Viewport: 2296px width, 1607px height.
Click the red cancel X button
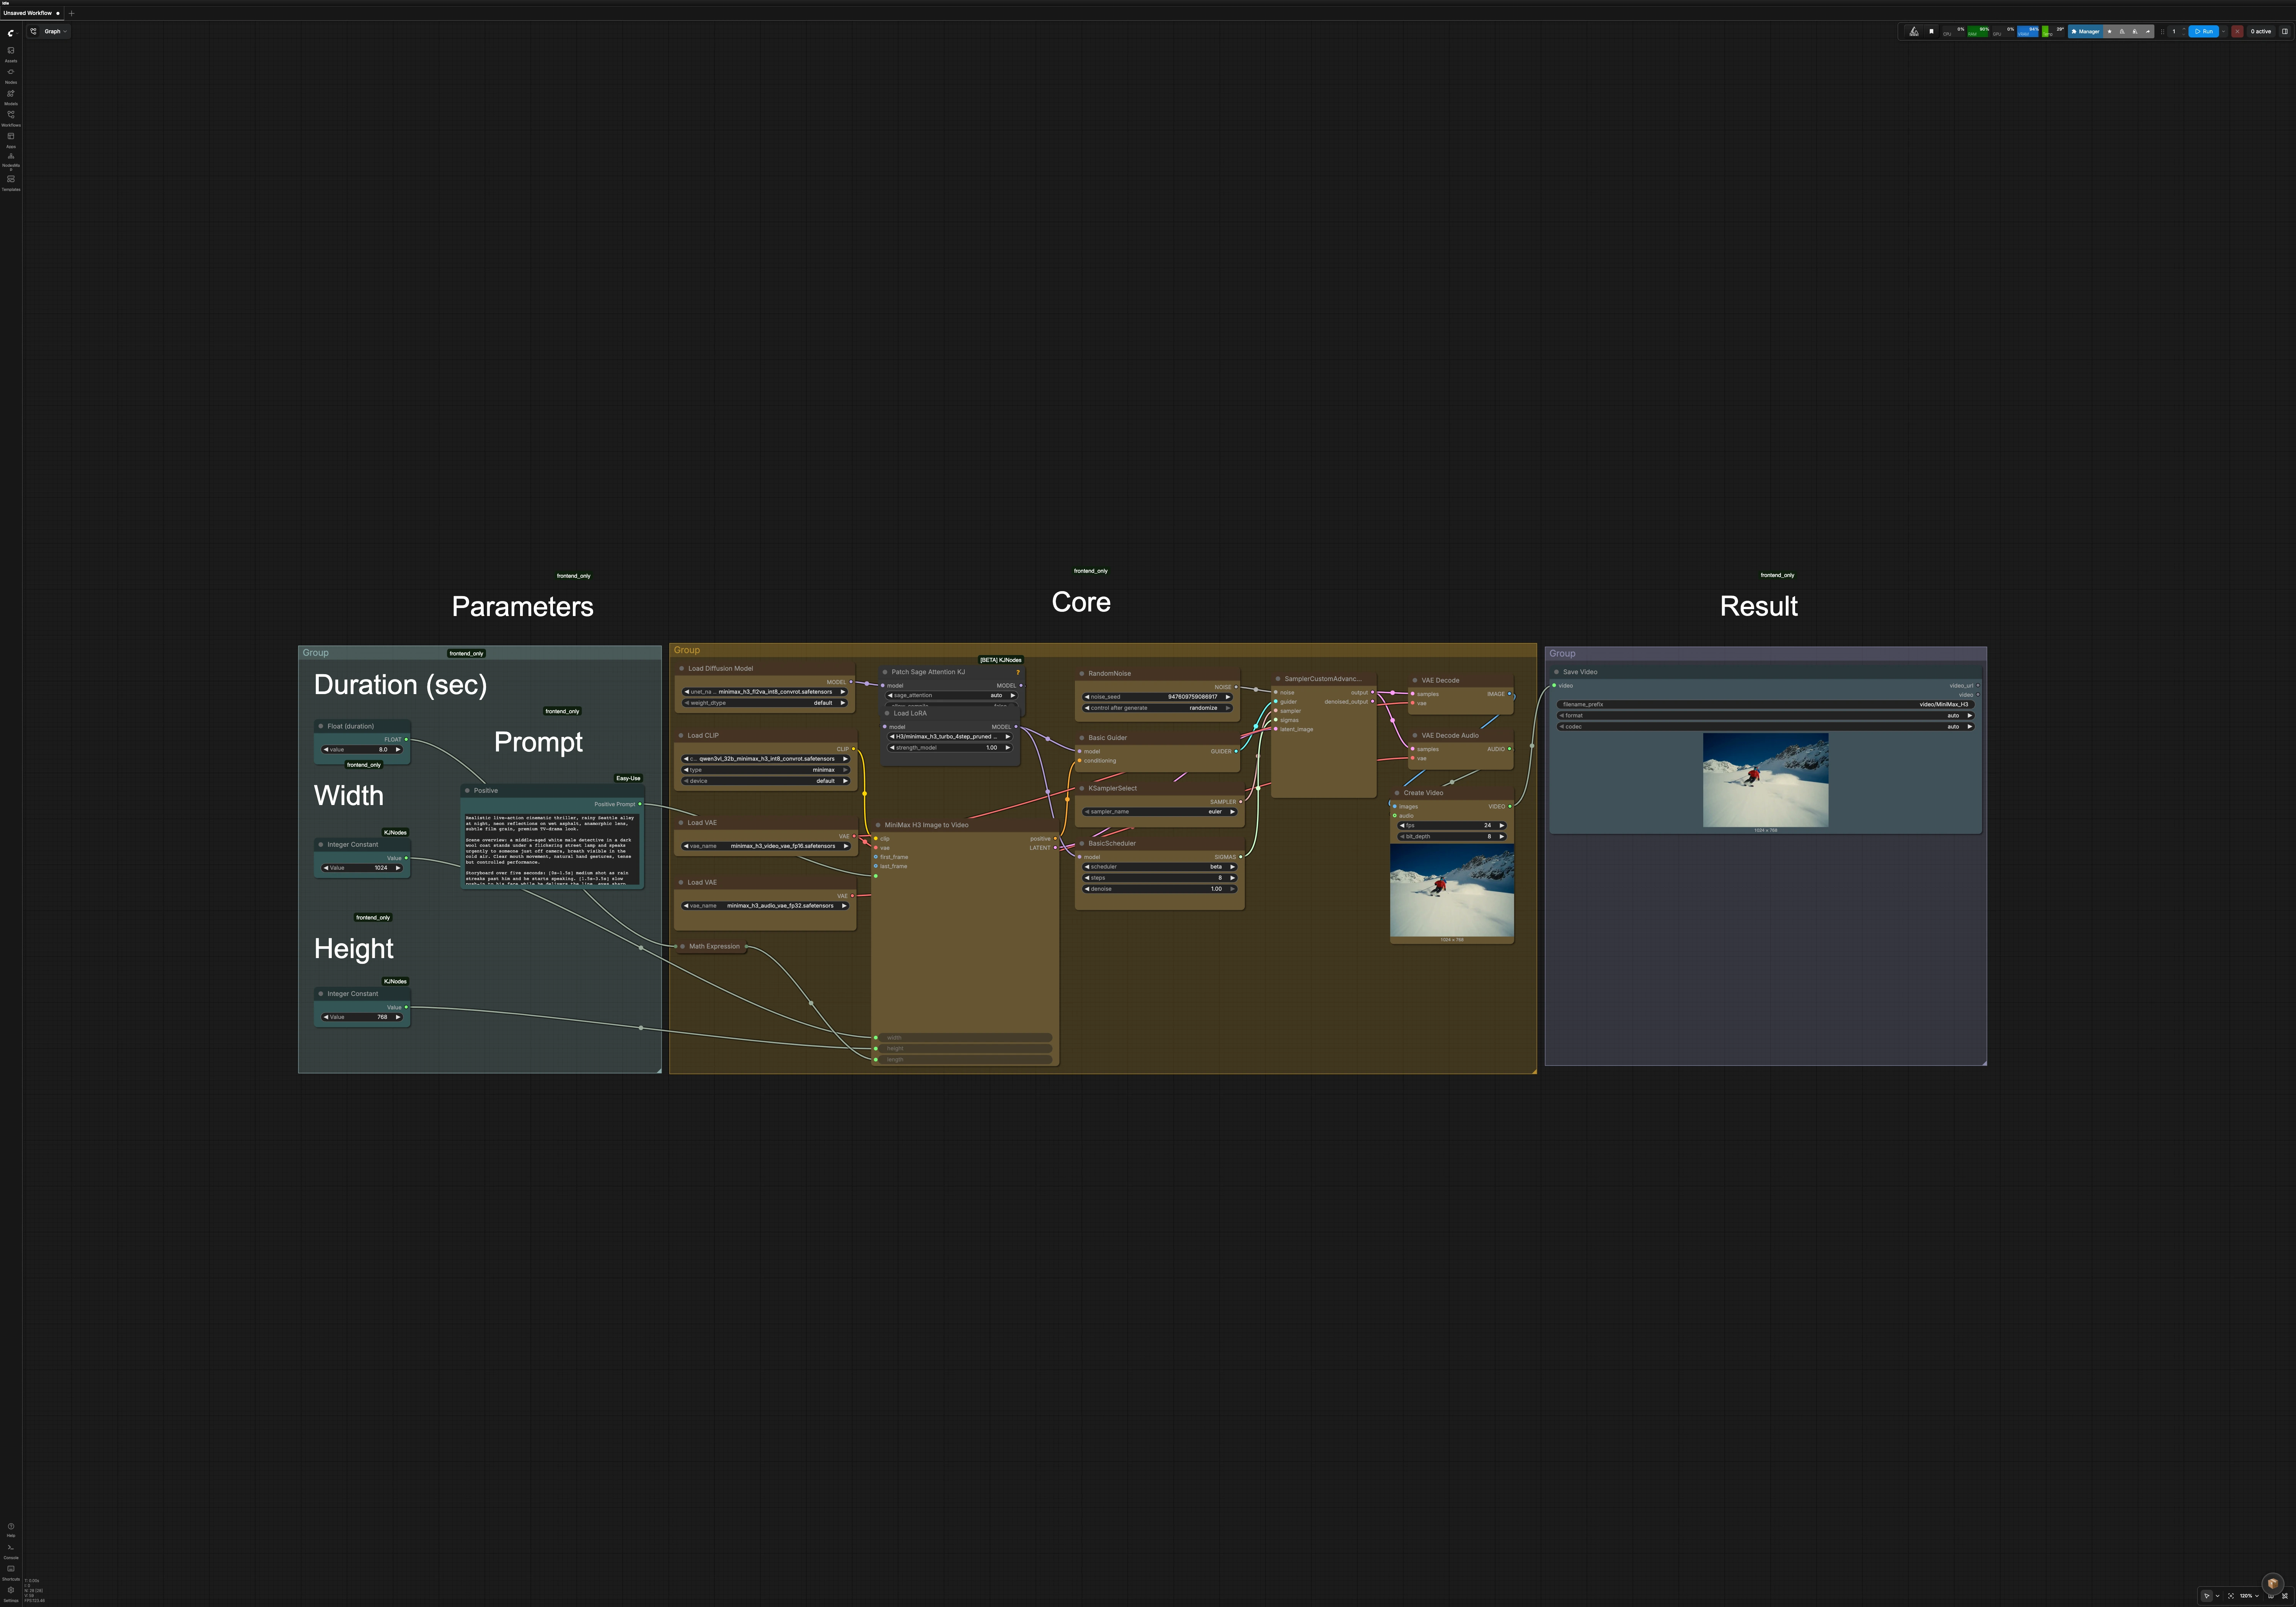[x=2238, y=31]
